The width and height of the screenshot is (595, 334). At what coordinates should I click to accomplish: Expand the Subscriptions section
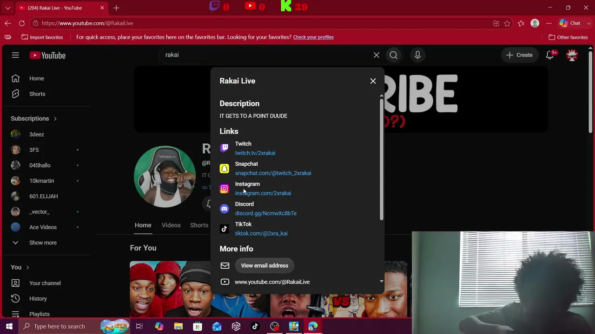tap(34, 118)
